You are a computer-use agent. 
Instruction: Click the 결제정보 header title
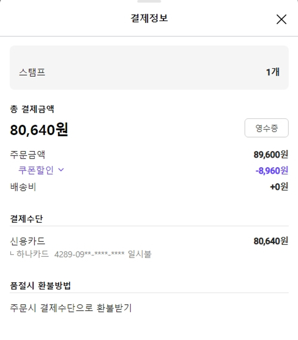149,18
